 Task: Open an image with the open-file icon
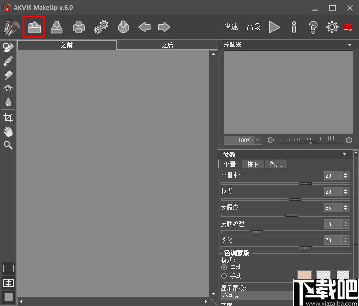pos(34,27)
